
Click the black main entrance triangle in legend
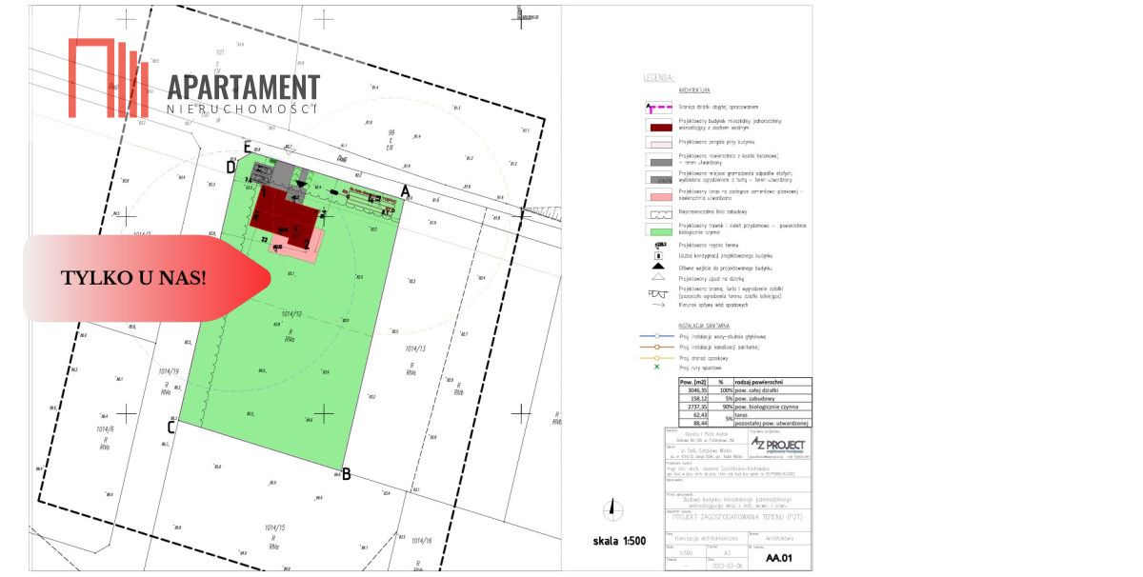tap(659, 267)
